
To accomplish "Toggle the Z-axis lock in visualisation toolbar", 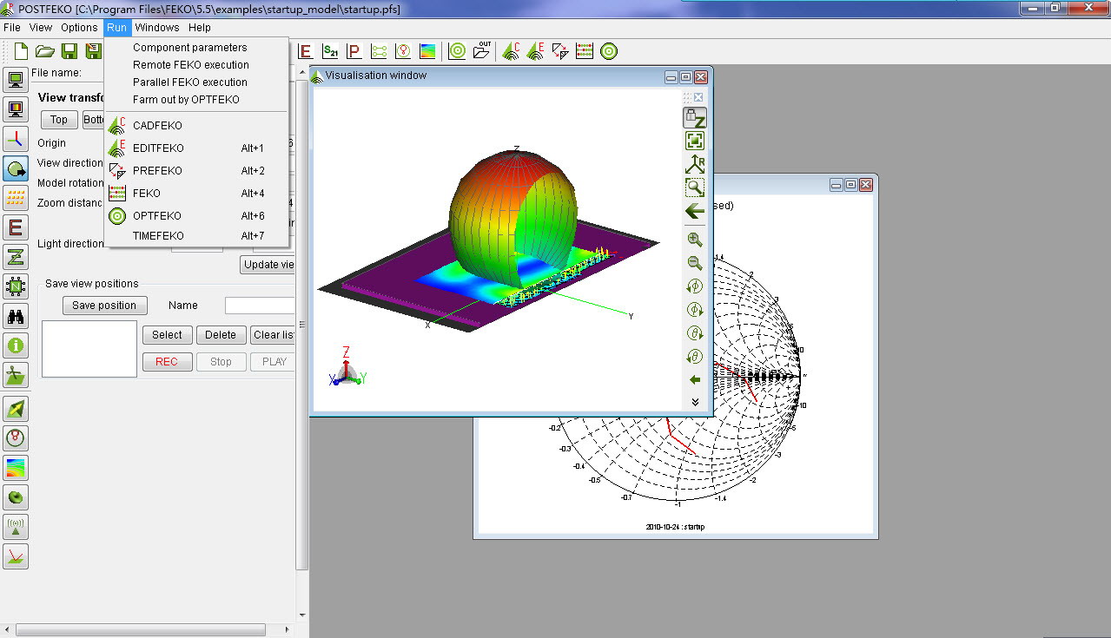I will click(695, 117).
